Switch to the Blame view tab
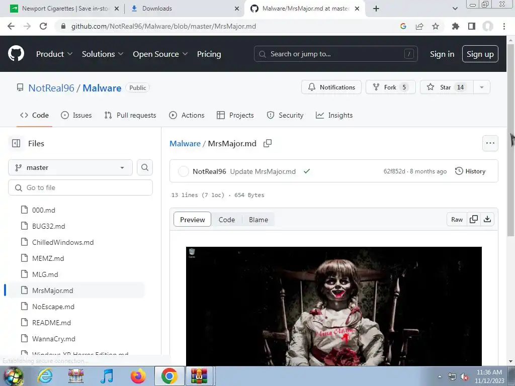This screenshot has height=386, width=515. click(x=259, y=220)
